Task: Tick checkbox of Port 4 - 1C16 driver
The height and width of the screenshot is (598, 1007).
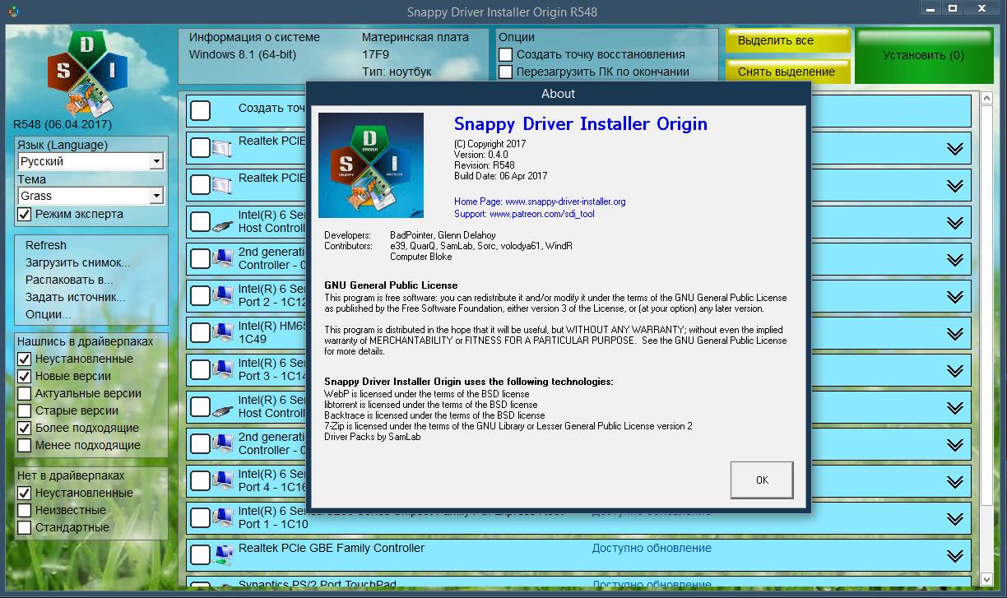Action: (x=200, y=481)
